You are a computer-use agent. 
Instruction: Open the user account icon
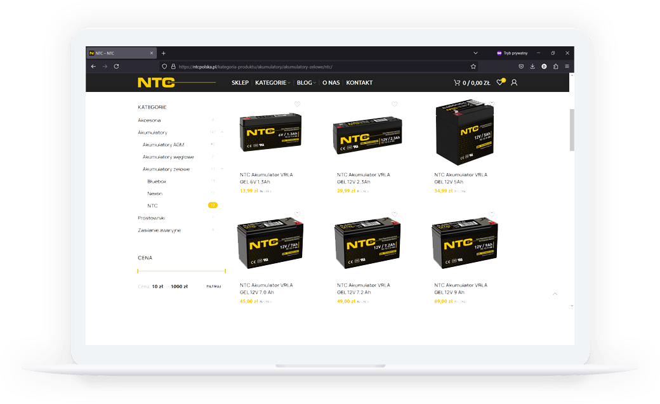point(514,83)
